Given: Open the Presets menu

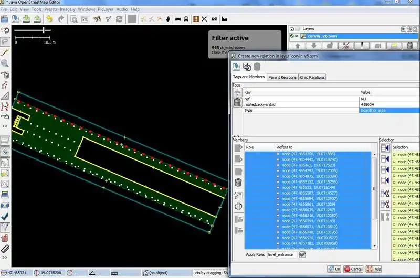Looking at the screenshot, I should click(51, 9).
